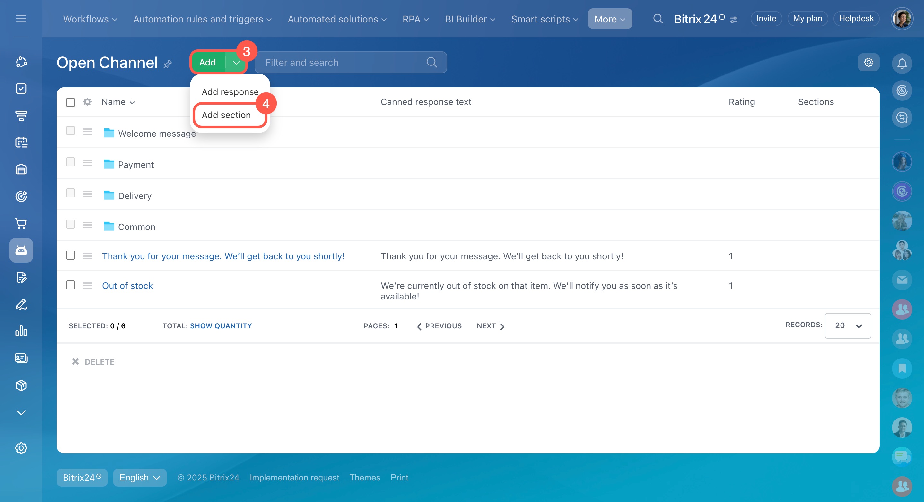The image size is (924, 502).
Task: Check the Out of stock row checkbox
Action: (71, 285)
